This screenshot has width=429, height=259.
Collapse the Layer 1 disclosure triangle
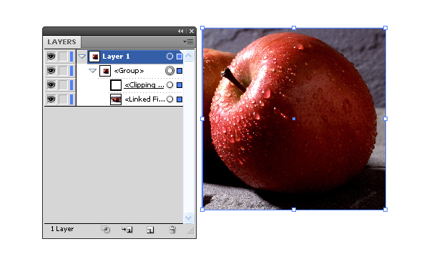pyautogui.click(x=82, y=57)
